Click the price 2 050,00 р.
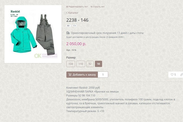This screenshot has width=183, height=122. 76,44
